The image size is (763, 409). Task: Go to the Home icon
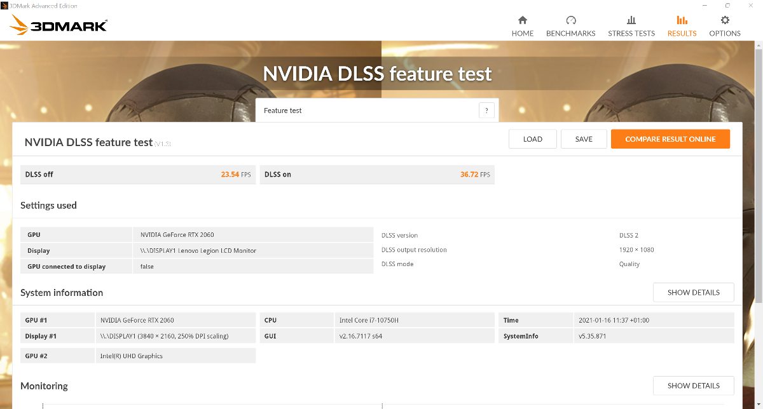pos(522,20)
